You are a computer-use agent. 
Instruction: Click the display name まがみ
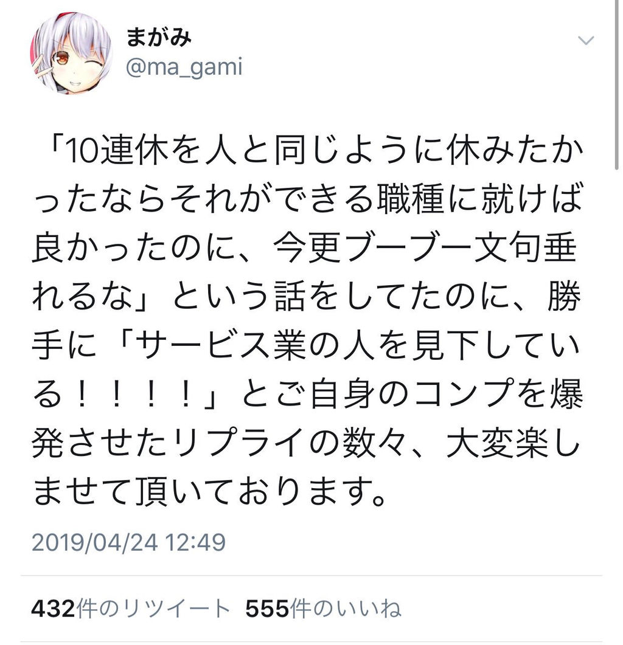[x=159, y=38]
